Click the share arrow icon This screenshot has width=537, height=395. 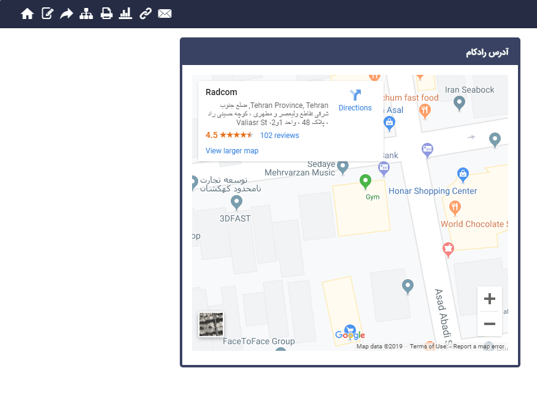pos(66,13)
